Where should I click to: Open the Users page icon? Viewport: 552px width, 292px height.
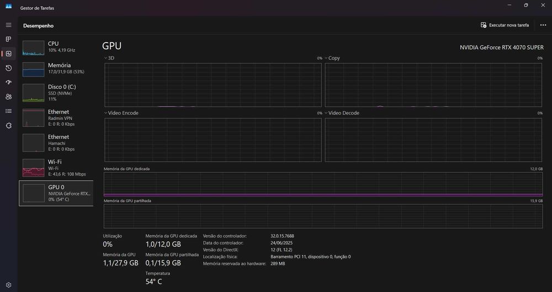[x=9, y=97]
